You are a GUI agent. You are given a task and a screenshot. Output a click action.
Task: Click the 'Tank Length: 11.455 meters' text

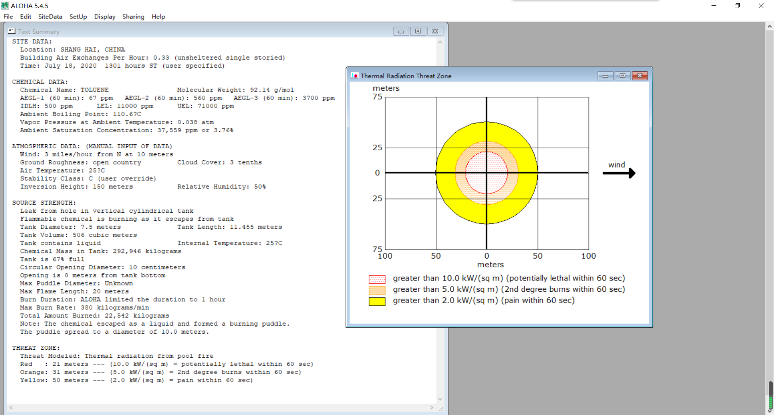tap(230, 227)
